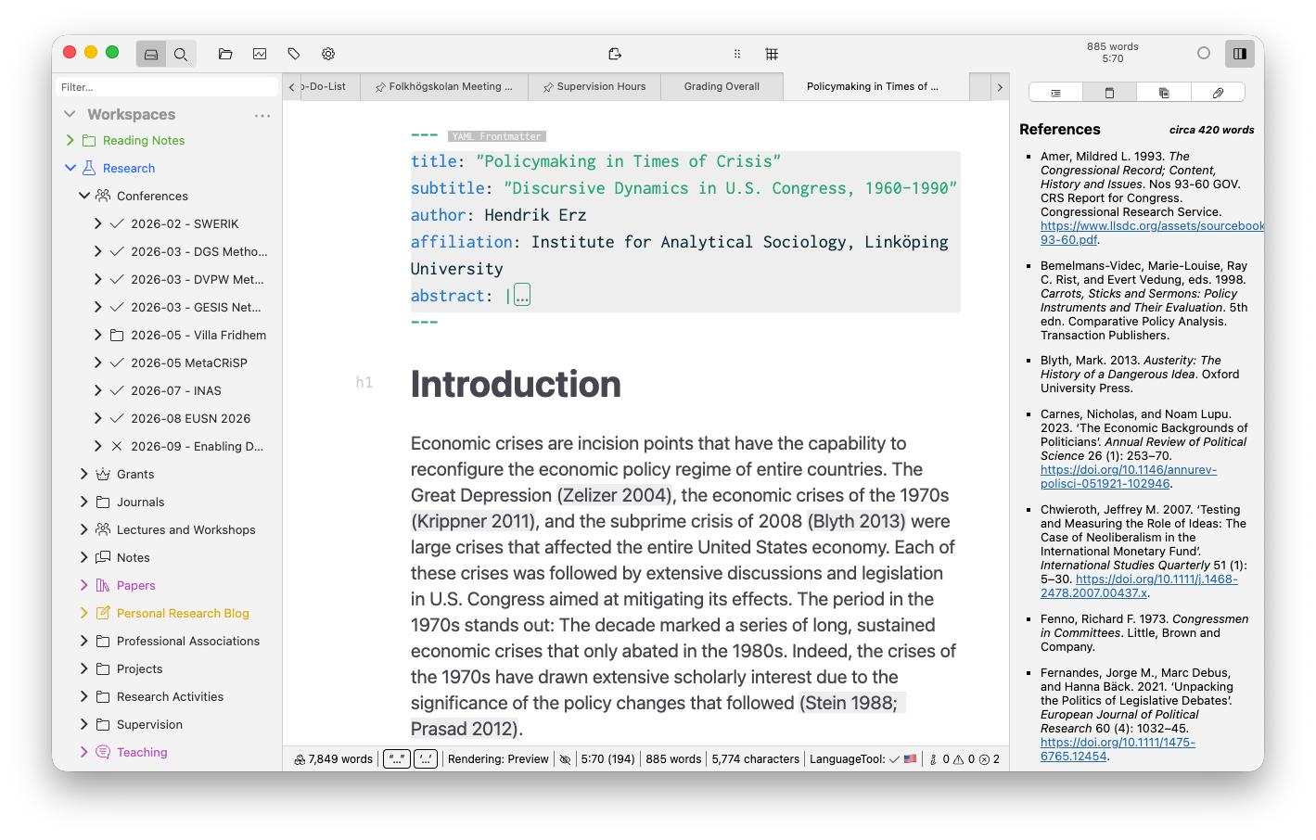The height and width of the screenshot is (840, 1316).
Task: Open Carnes and Lupu DOI link
Action: [x=1129, y=477]
